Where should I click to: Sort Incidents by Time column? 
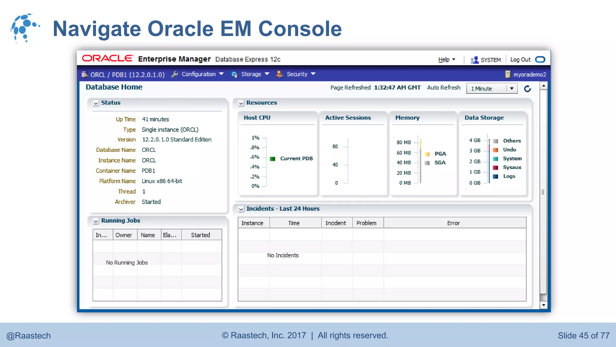[295, 223]
